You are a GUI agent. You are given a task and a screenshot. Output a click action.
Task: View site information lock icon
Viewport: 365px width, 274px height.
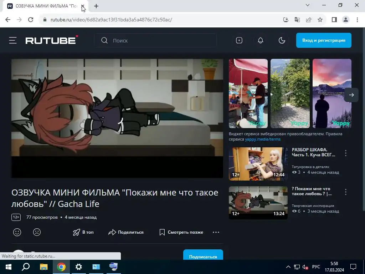(45, 20)
